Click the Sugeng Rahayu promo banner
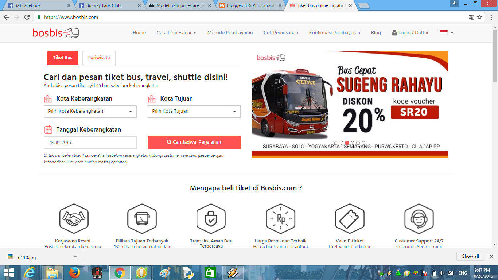Screen dimensions: 498x280 click(350, 104)
